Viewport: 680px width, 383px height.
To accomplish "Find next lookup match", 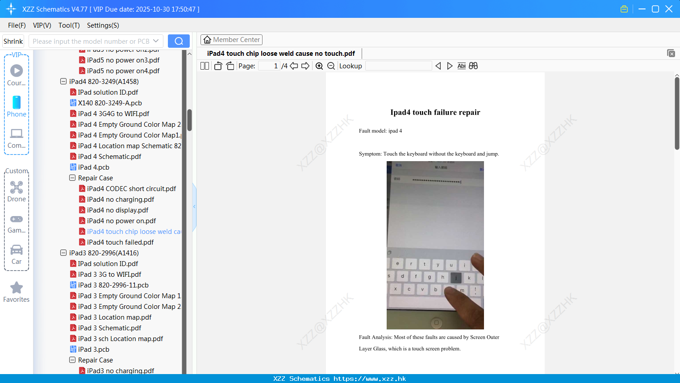I will pyautogui.click(x=450, y=66).
